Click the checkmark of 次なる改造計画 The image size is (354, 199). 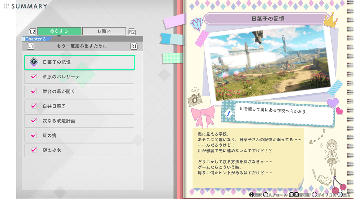tap(34, 121)
